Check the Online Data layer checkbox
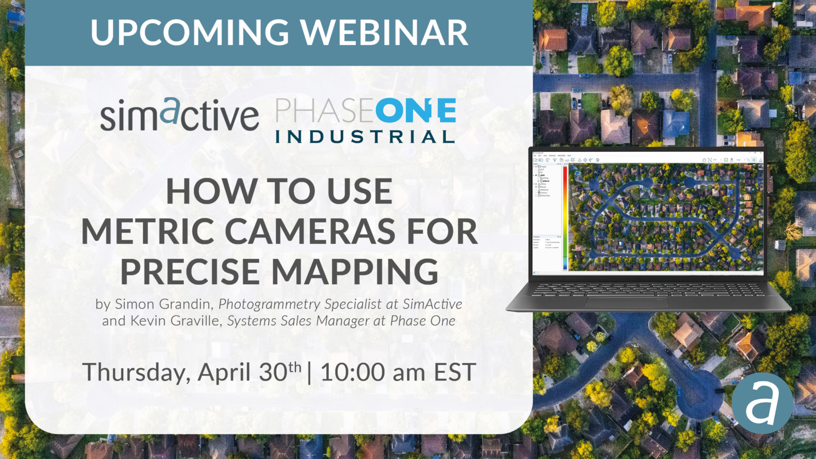816x459 pixels. point(535,195)
